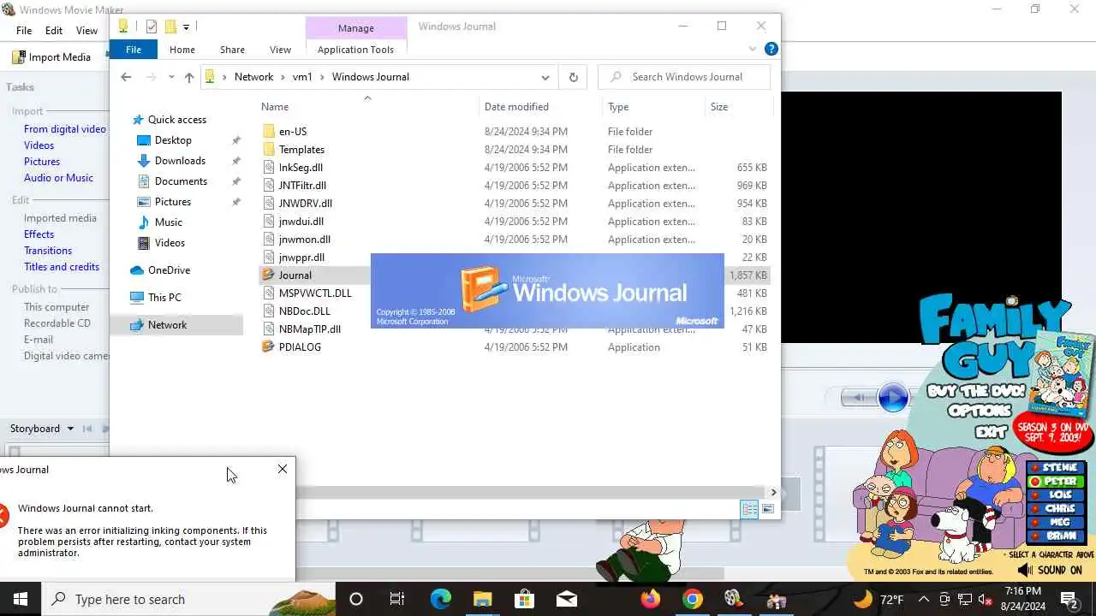Open File Explorer taskbar icon
The height and width of the screenshot is (616, 1096).
pyautogui.click(x=482, y=599)
